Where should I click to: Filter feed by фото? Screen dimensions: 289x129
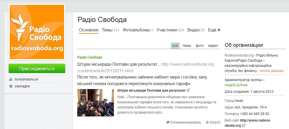point(200,46)
